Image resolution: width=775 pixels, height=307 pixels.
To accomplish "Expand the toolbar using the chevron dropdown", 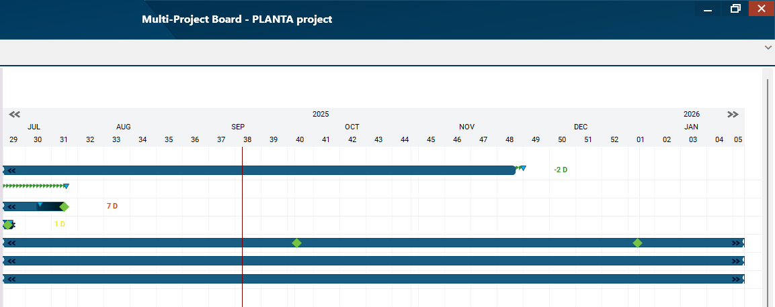I will tap(768, 48).
